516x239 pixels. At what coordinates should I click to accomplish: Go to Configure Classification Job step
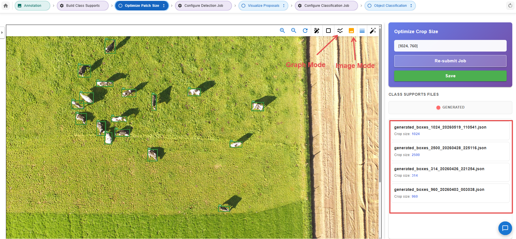tap(326, 6)
